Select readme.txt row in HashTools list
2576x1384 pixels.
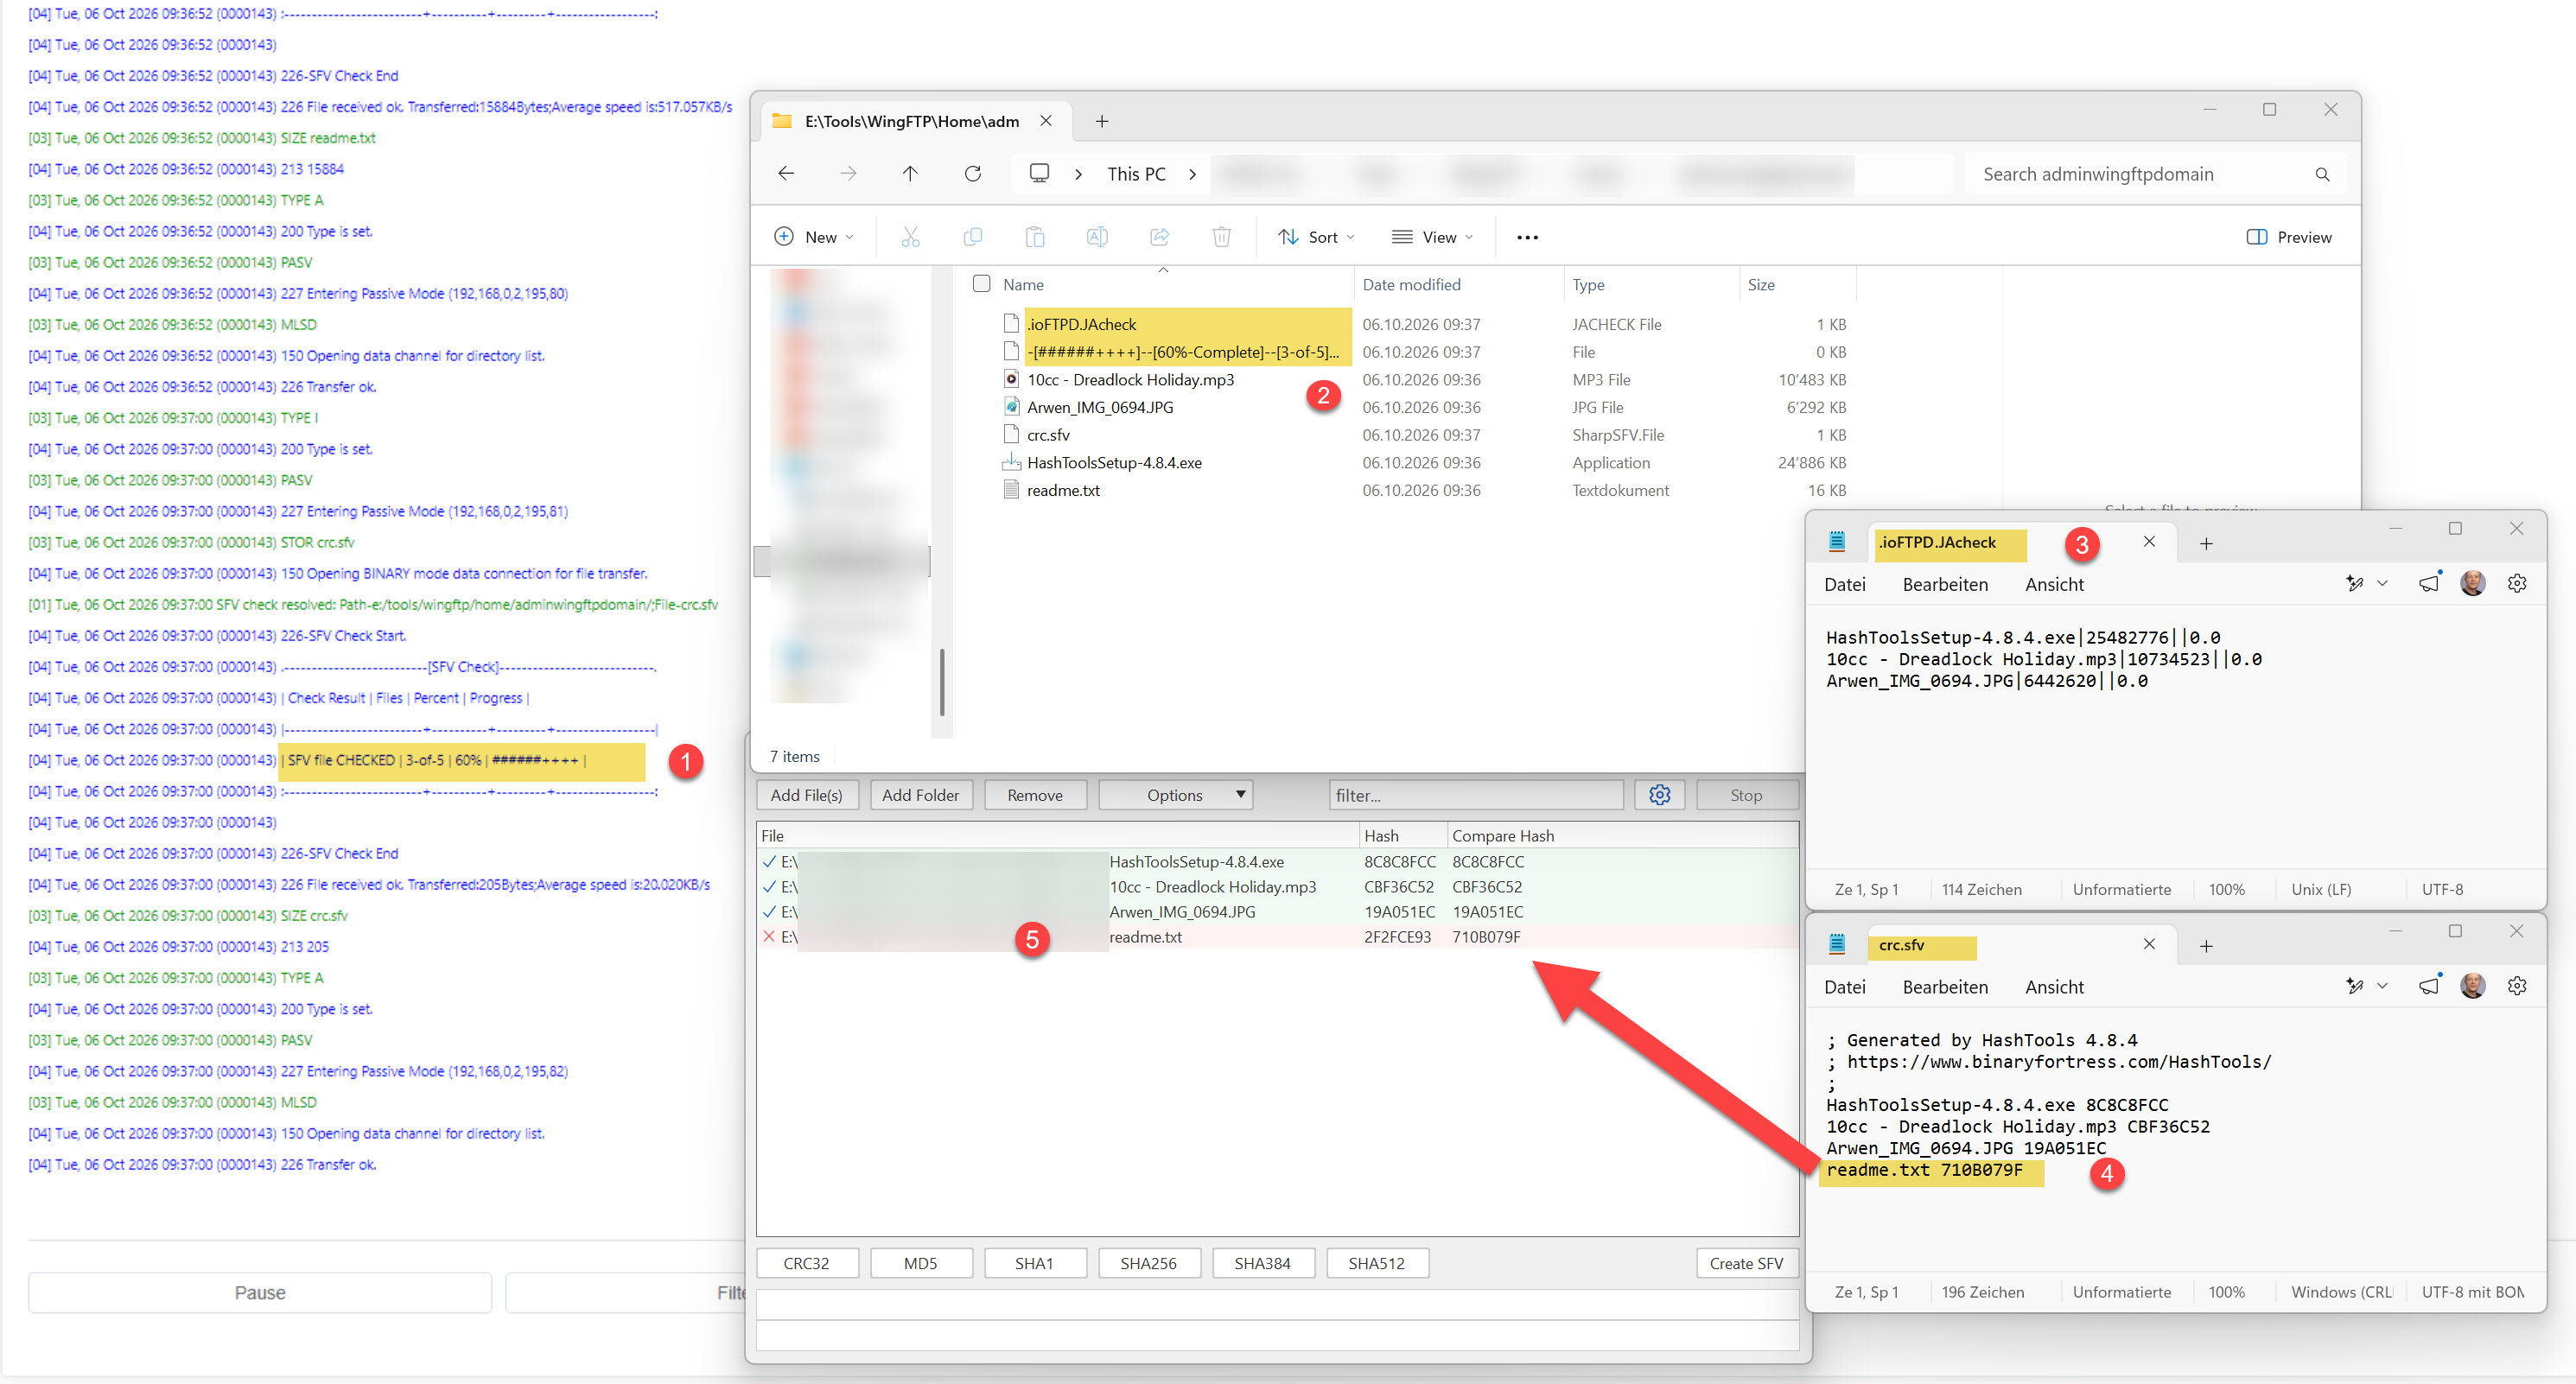1277,937
